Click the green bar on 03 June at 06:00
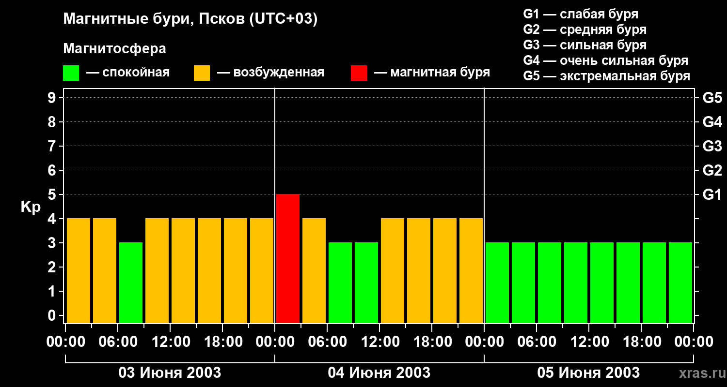This screenshot has width=727, height=387. [x=131, y=283]
